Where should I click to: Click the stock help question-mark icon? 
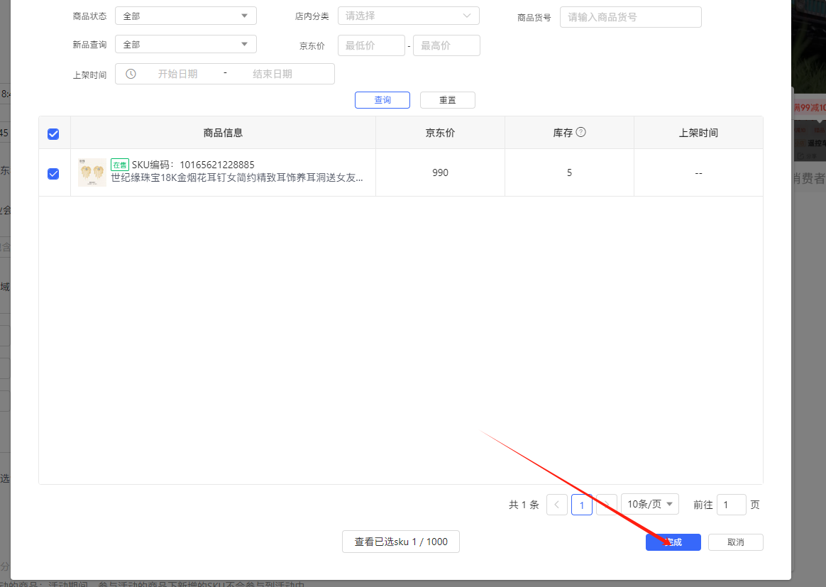click(x=581, y=132)
